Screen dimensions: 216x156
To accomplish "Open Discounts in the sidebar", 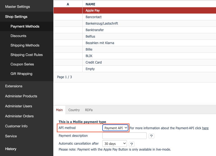I will (x=18, y=36).
